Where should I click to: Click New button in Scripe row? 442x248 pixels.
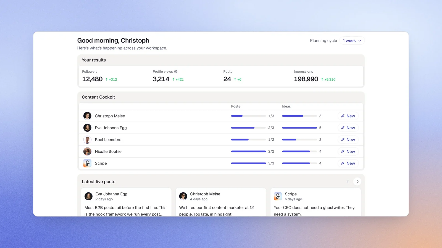348,163
